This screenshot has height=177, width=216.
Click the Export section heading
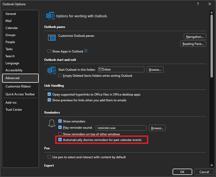click(x=49, y=166)
